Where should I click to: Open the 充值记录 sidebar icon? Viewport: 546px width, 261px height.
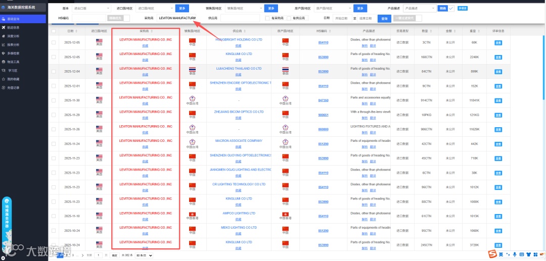coord(4,87)
